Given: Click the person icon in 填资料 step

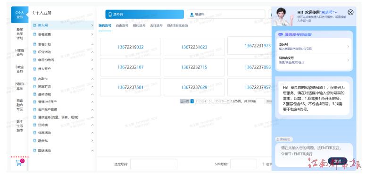Looking at the screenshot, I should coord(192,15).
